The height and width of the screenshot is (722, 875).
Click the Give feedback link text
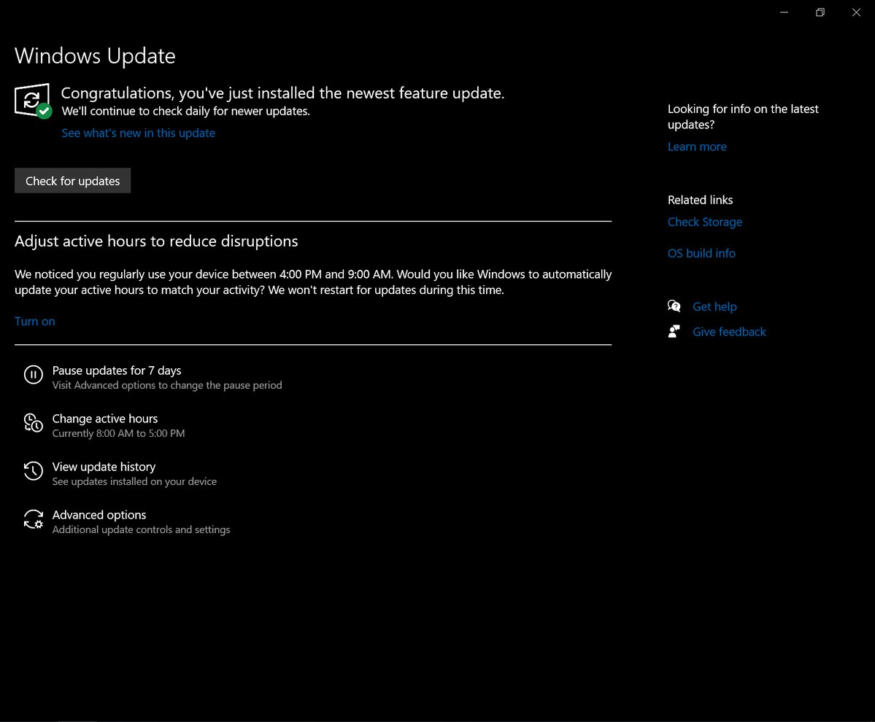click(729, 332)
